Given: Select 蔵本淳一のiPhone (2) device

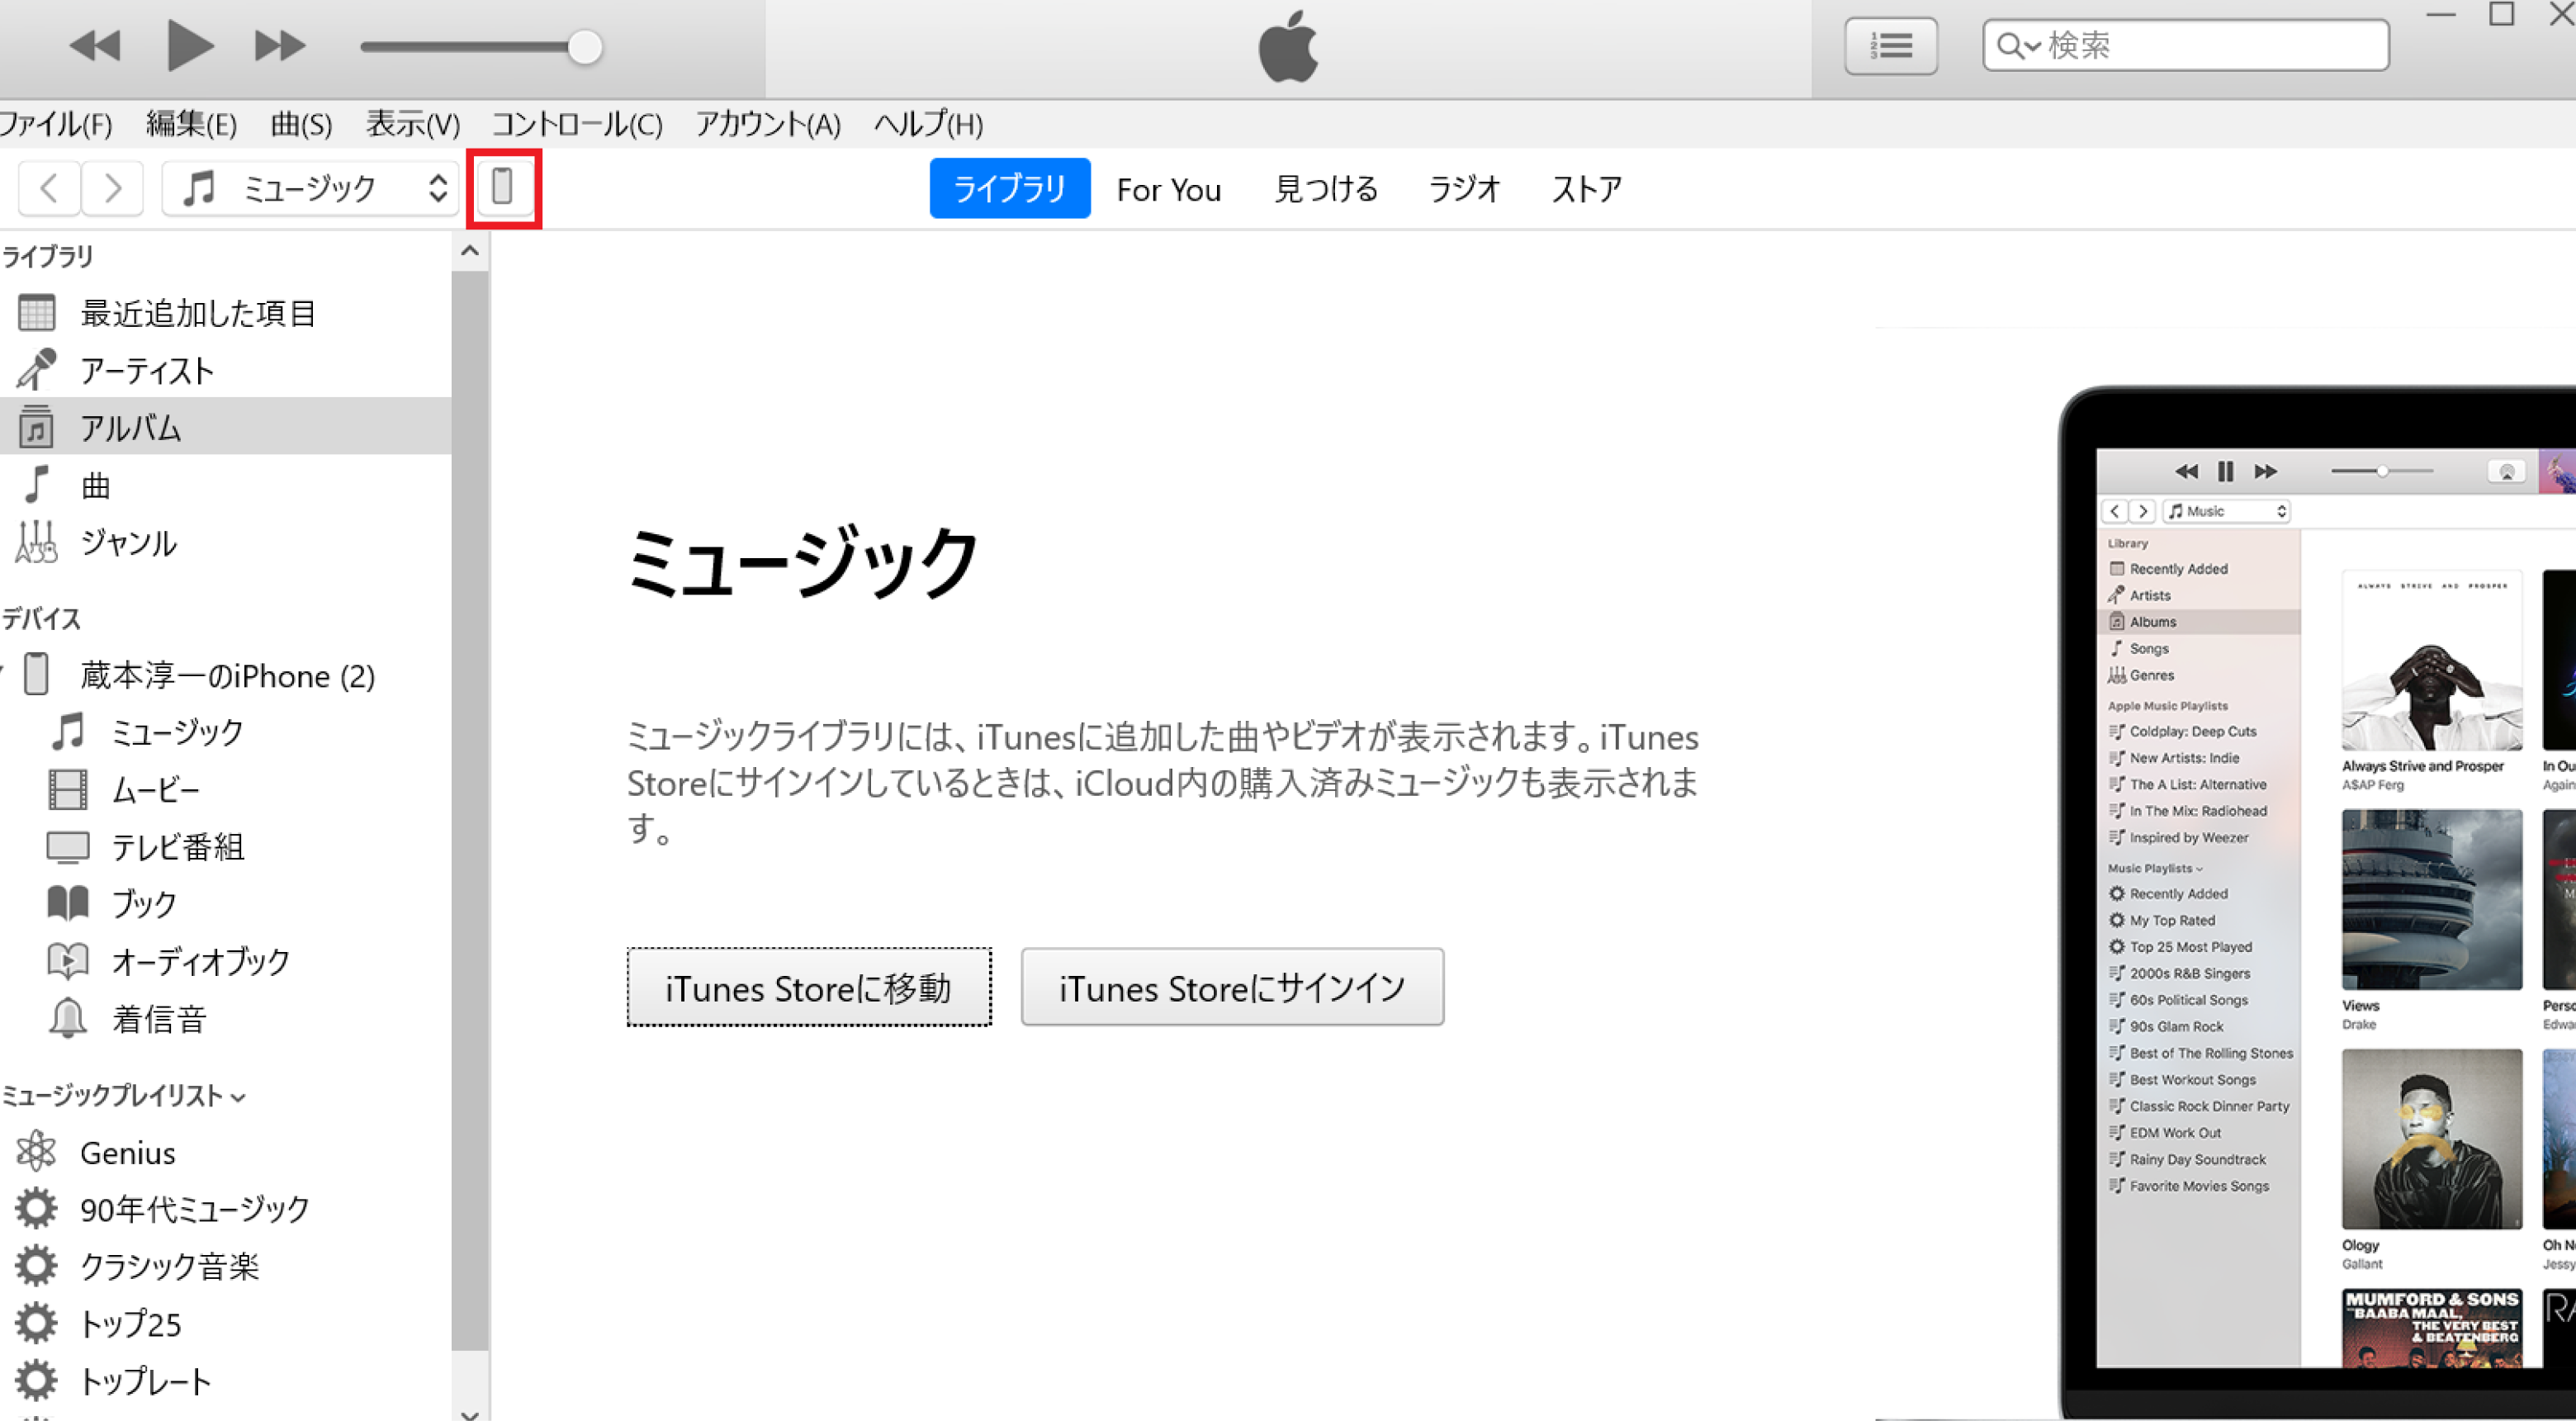Looking at the screenshot, I should click(225, 676).
